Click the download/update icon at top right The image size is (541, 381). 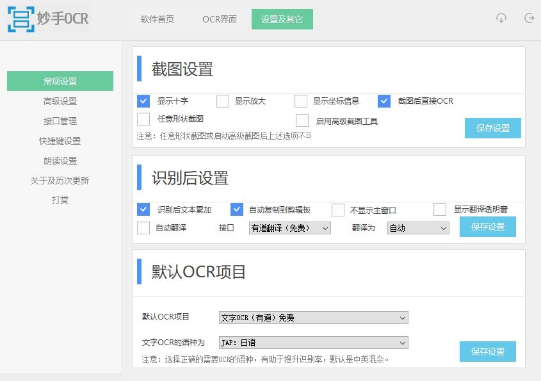pos(501,18)
